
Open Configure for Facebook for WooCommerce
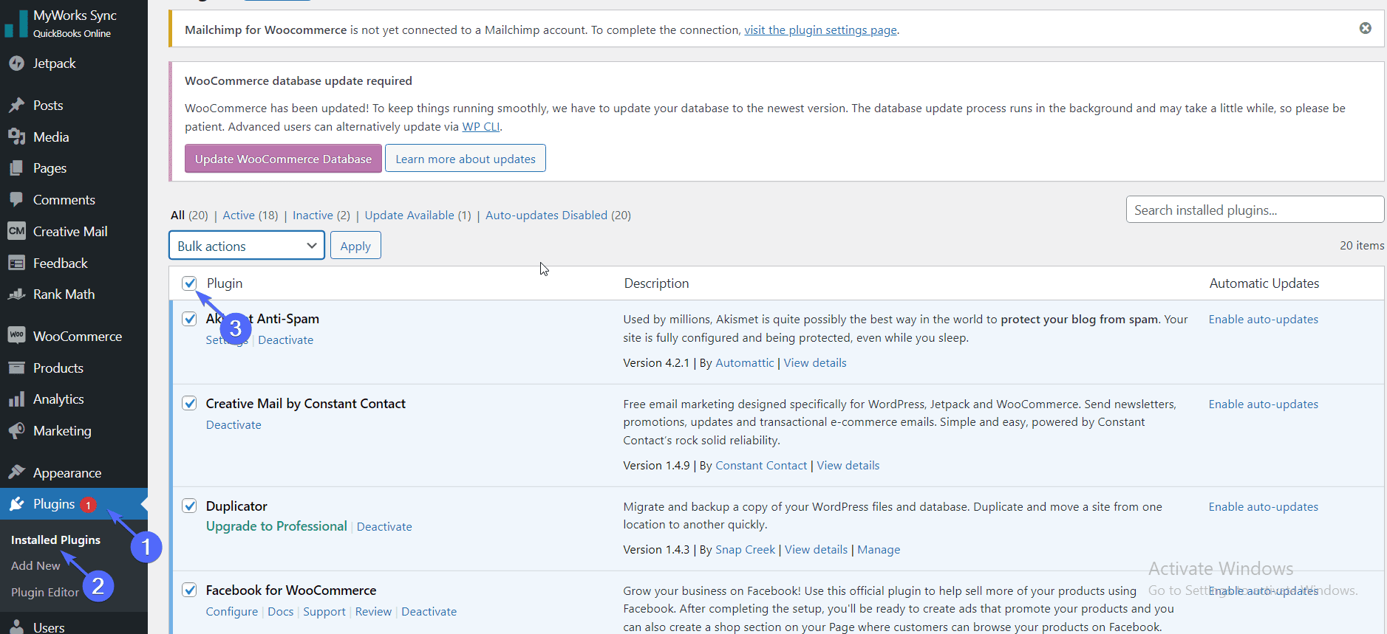[232, 611]
